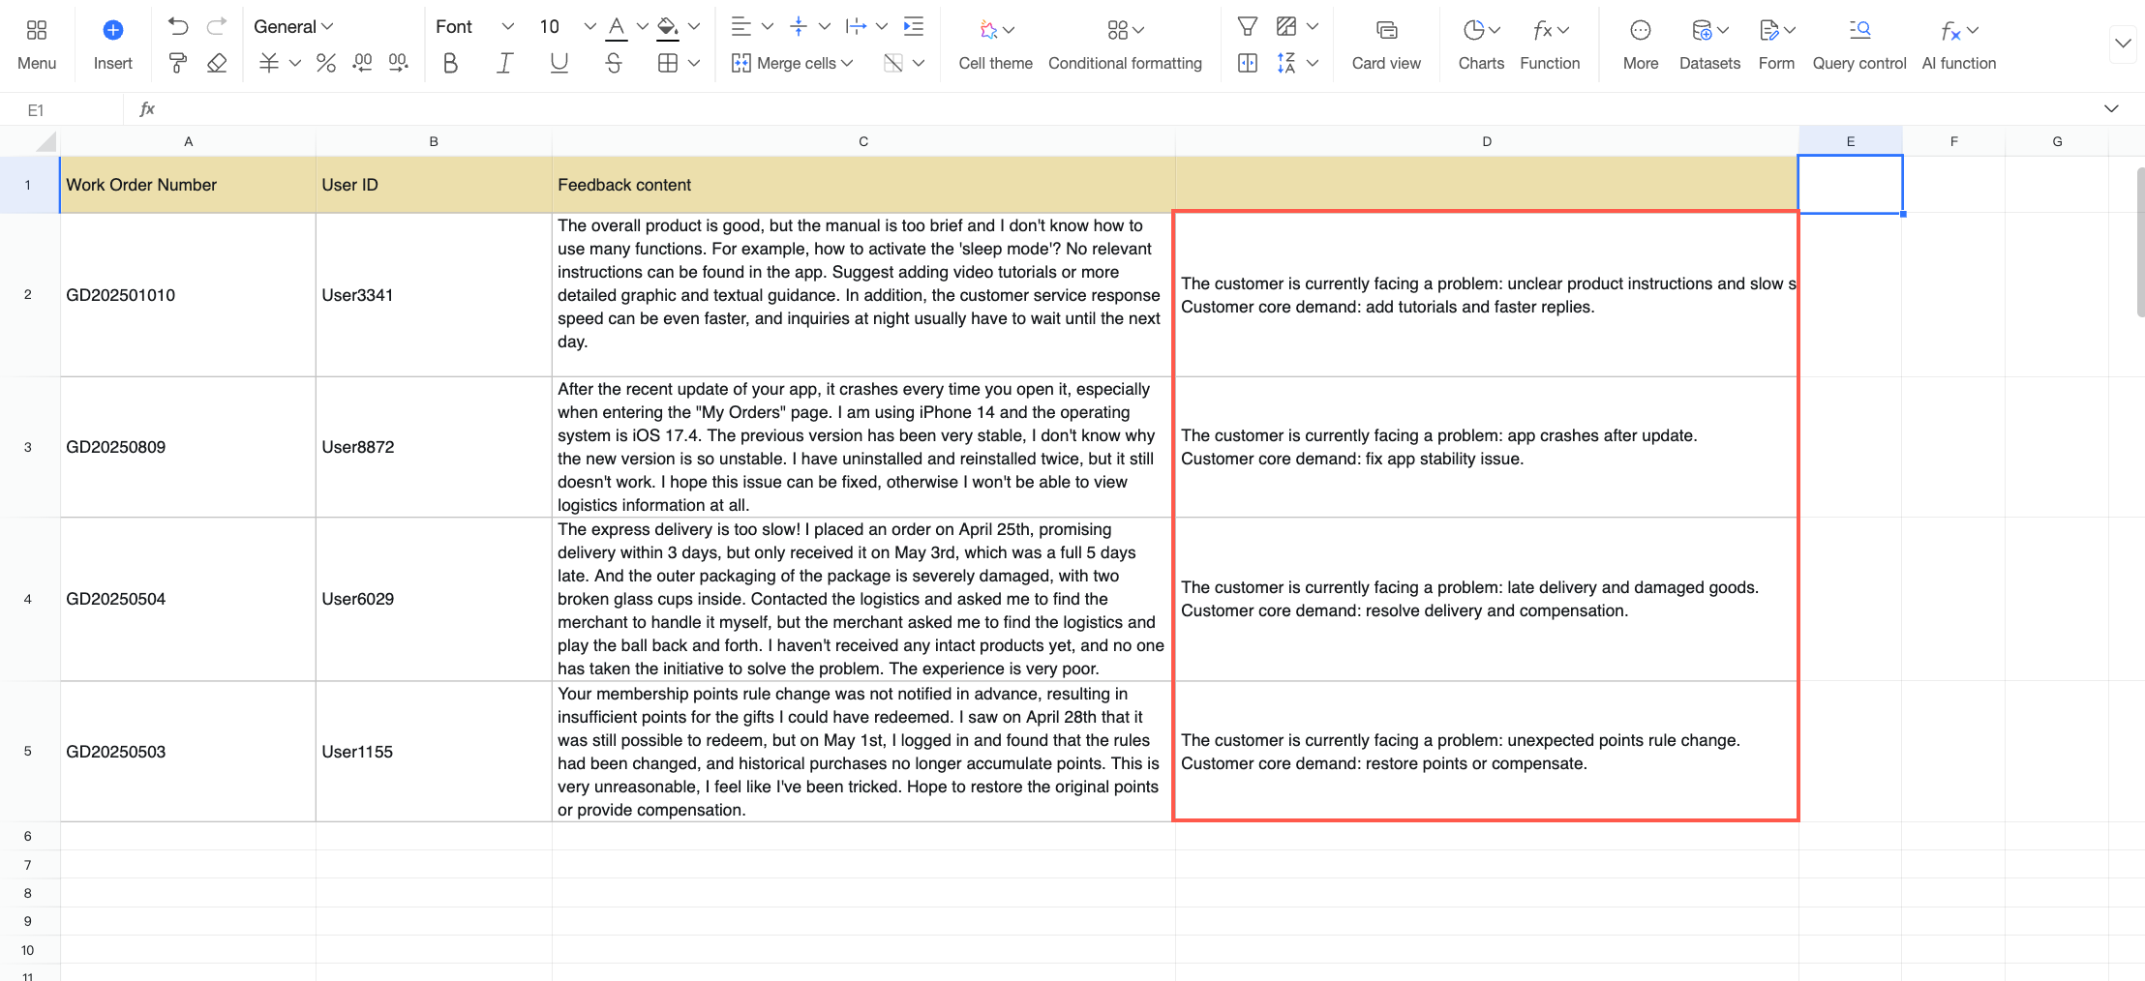Expand the font size 10 dropdown
Image resolution: width=2145 pixels, height=981 pixels.
tap(589, 27)
